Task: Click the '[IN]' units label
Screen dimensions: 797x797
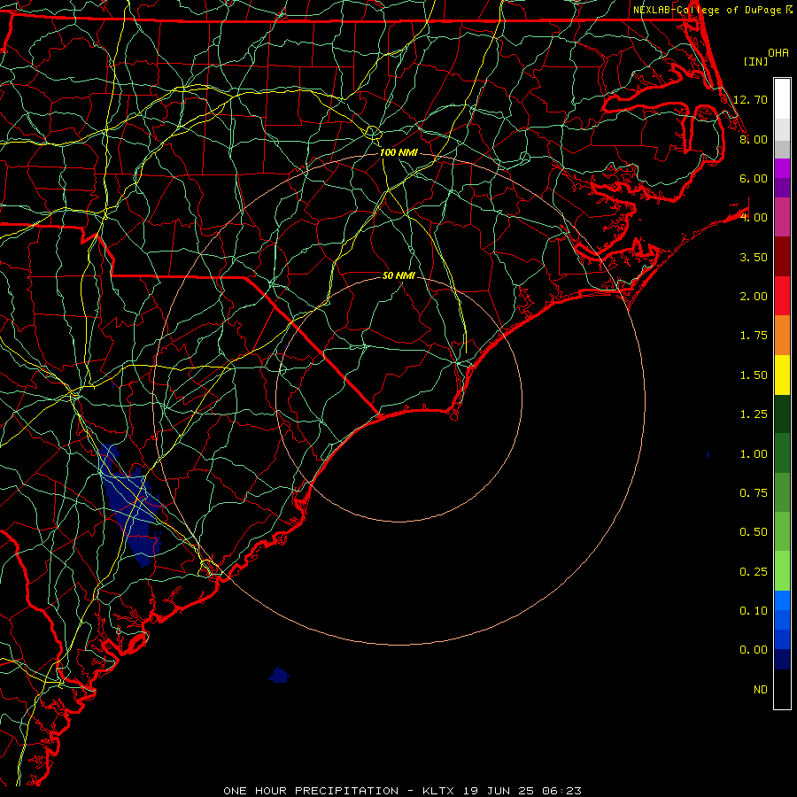Action: 756,61
